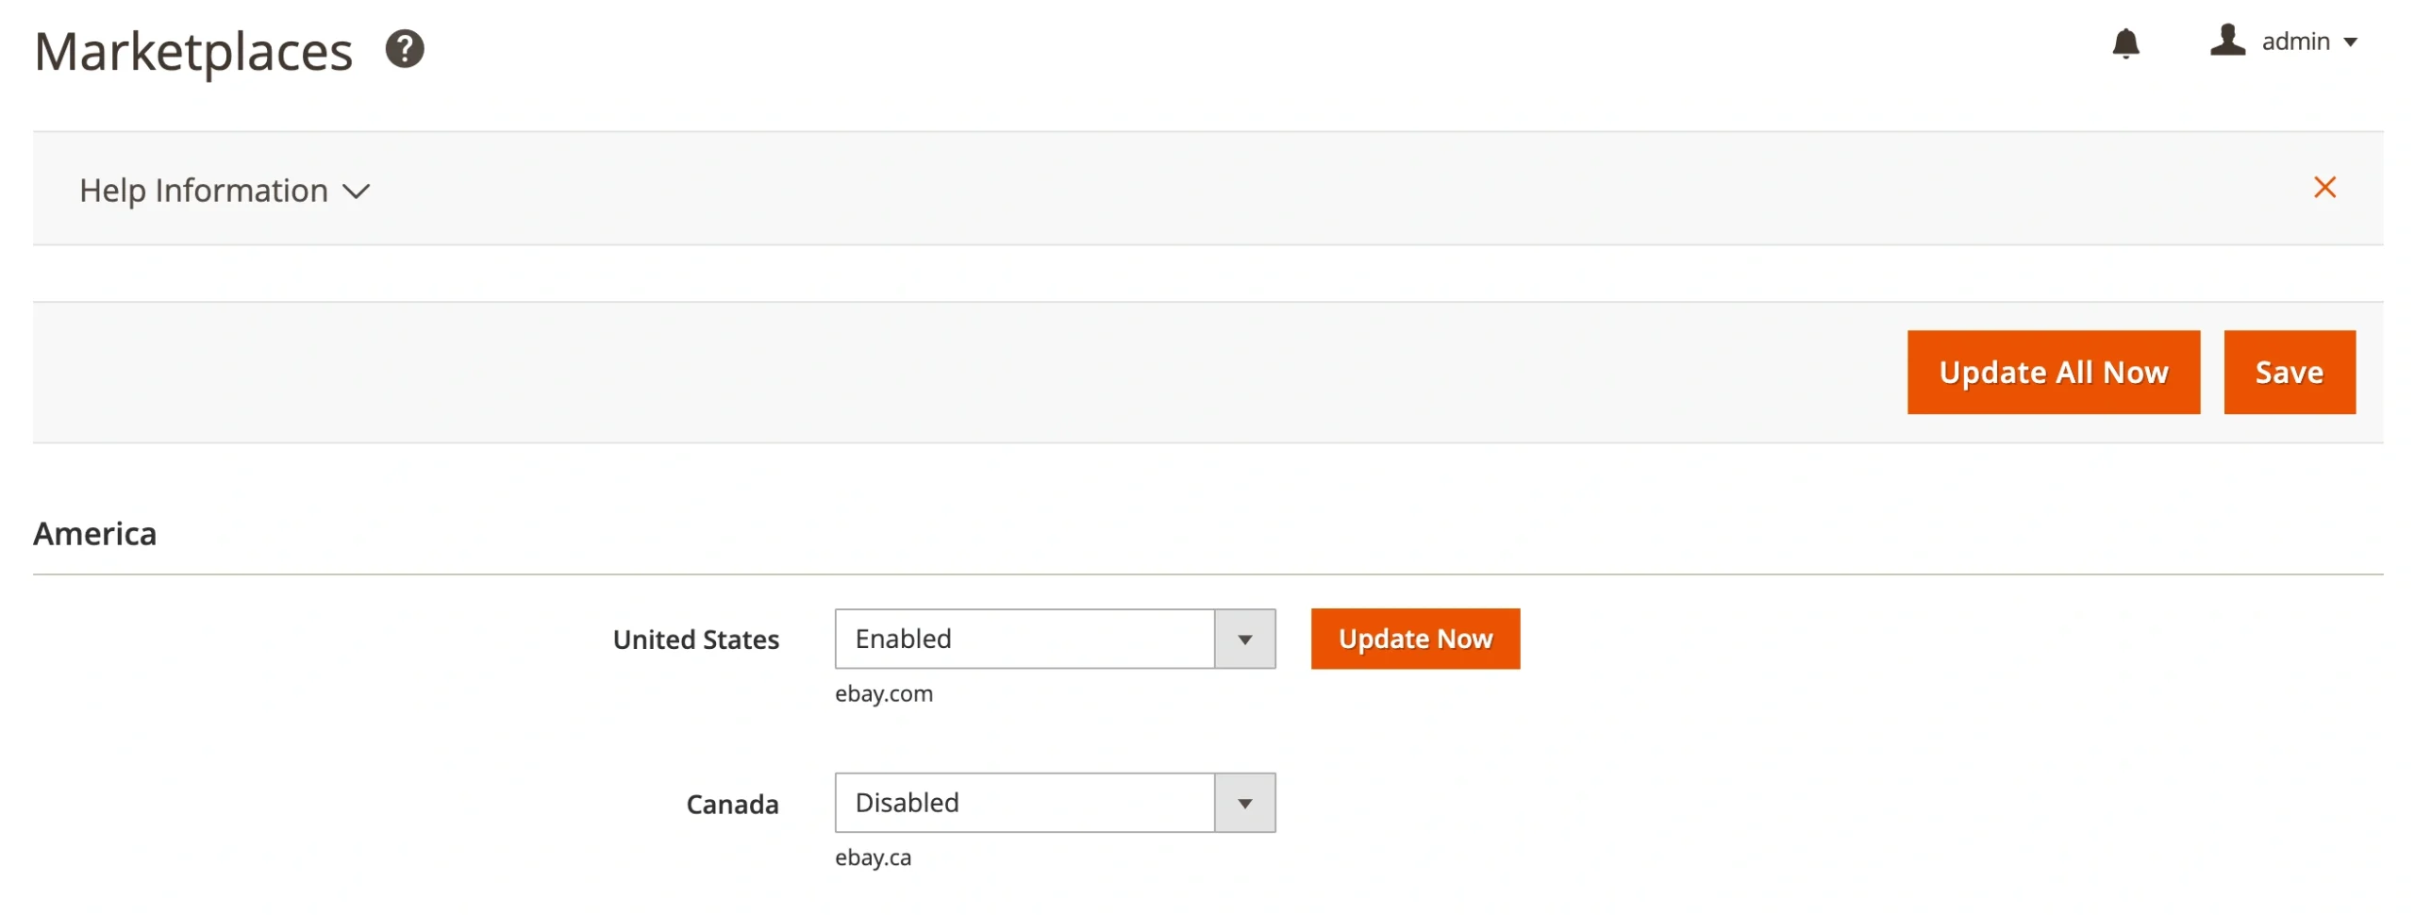
Task: Open the United States Enabled status select
Action: click(1023, 640)
